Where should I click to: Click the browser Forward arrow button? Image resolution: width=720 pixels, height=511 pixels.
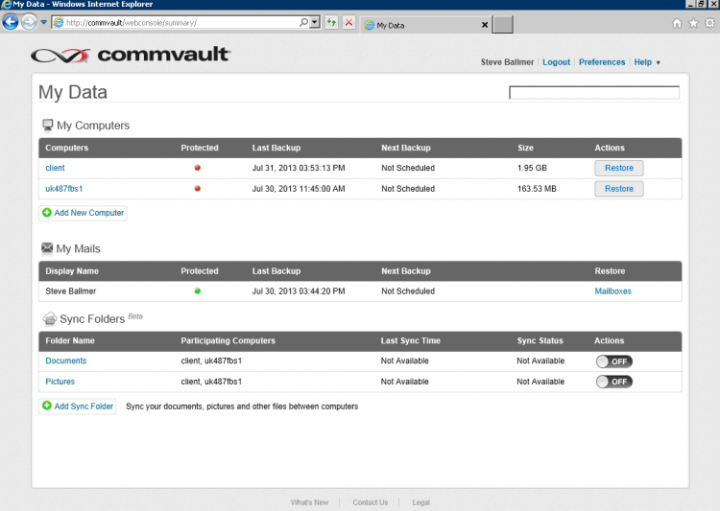pos(29,22)
